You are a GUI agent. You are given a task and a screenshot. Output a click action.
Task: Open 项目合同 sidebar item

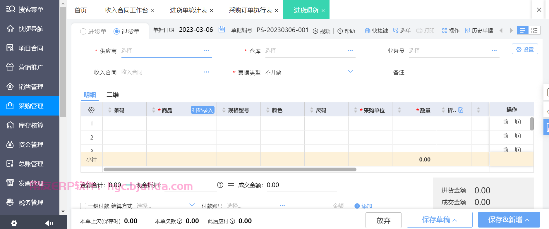click(30, 48)
